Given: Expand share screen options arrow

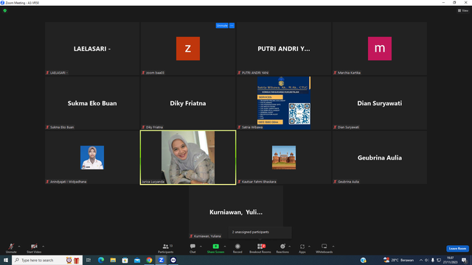Looking at the screenshot, I should click(x=225, y=247).
